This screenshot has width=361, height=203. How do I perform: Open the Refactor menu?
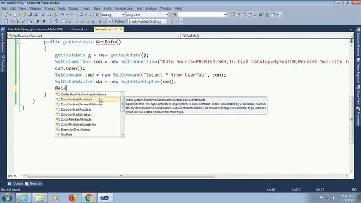35,8
